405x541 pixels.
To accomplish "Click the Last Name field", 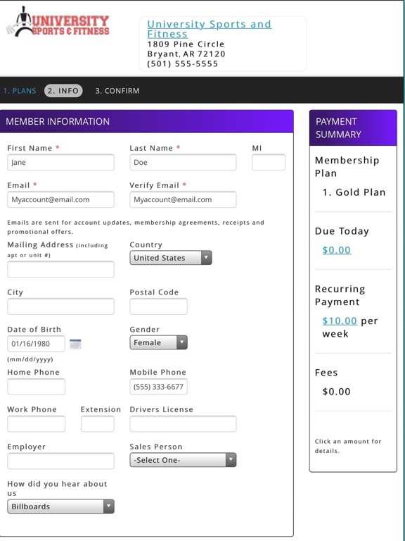I will [183, 162].
